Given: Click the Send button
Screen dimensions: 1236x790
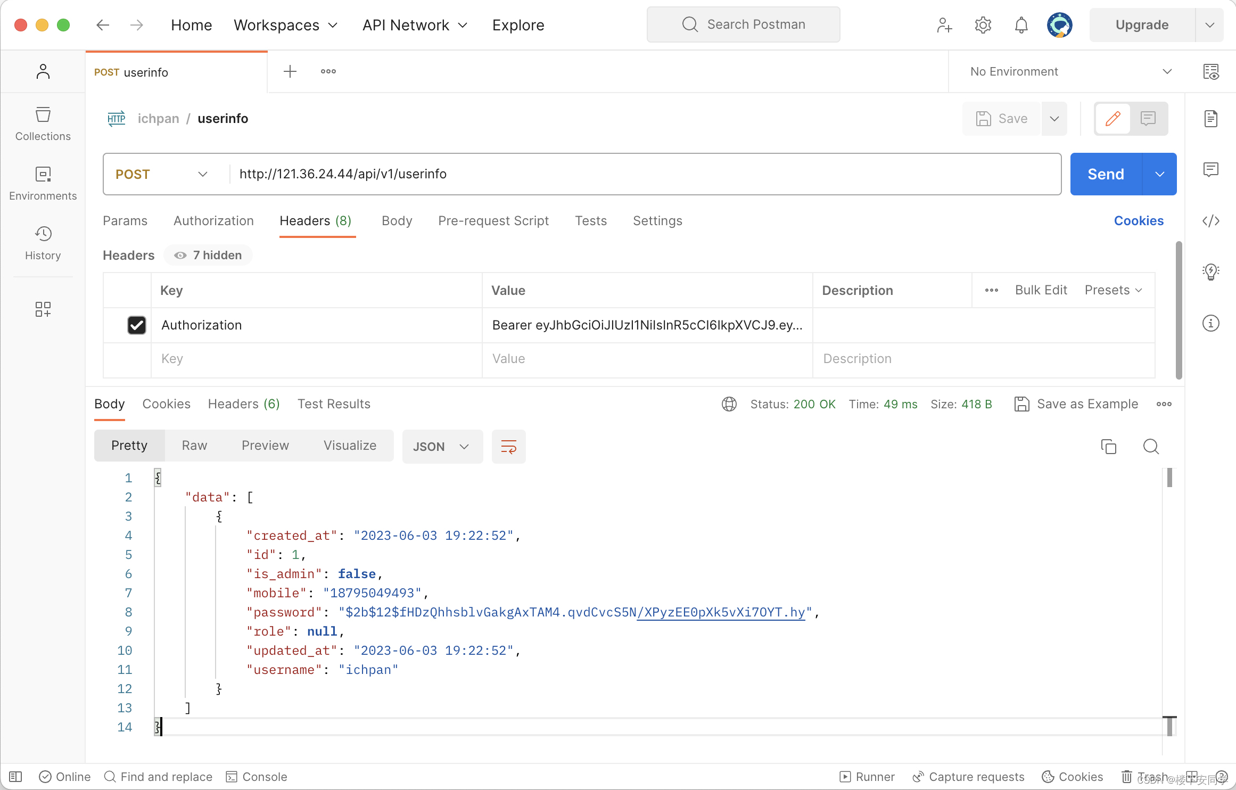Looking at the screenshot, I should point(1106,173).
